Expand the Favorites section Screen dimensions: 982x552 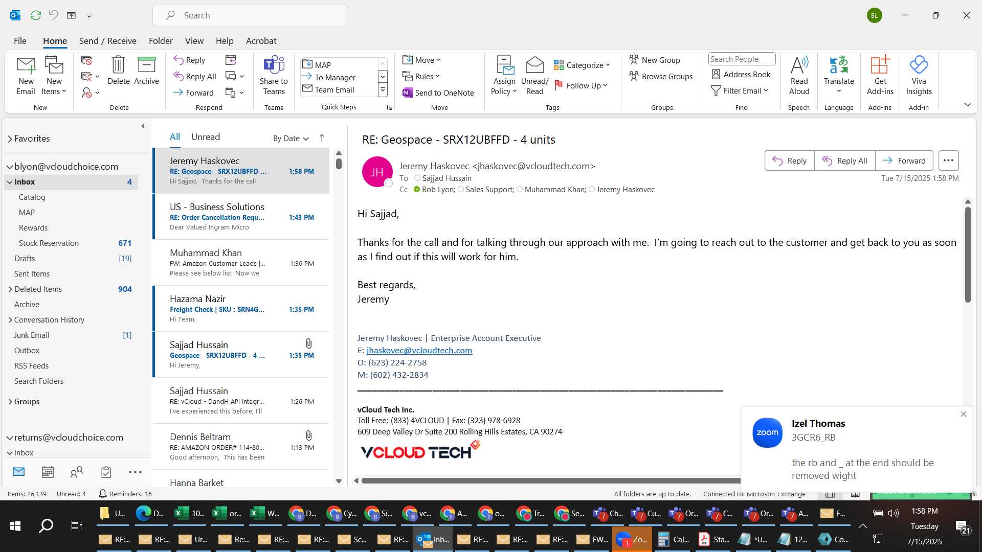tap(10, 139)
